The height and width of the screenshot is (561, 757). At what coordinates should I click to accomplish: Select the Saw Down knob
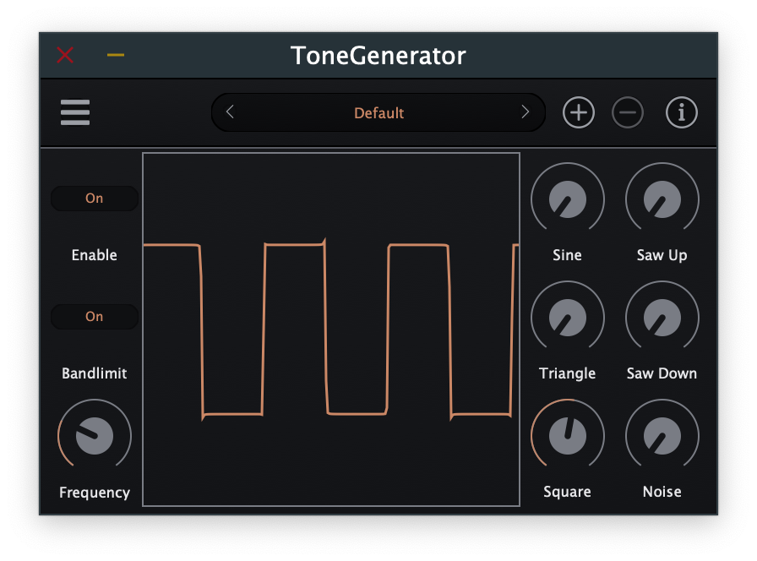pyautogui.click(x=662, y=317)
